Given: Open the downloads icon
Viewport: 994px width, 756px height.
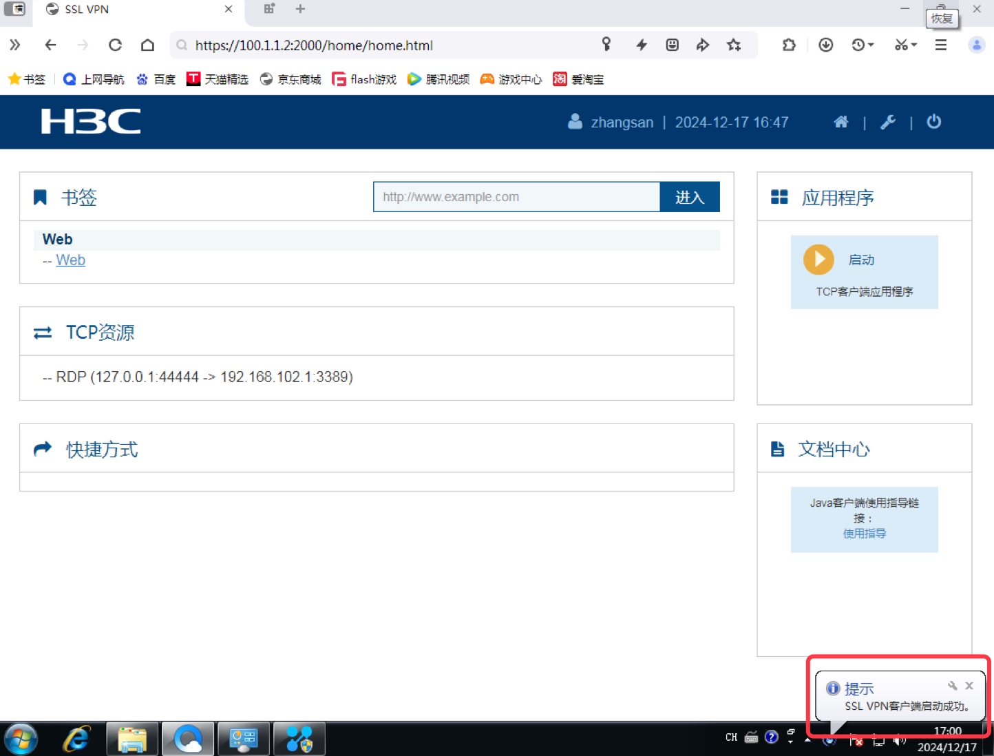Looking at the screenshot, I should pos(826,45).
